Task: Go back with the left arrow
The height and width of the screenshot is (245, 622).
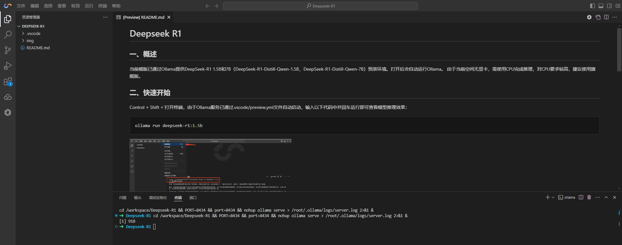Action: [208, 6]
